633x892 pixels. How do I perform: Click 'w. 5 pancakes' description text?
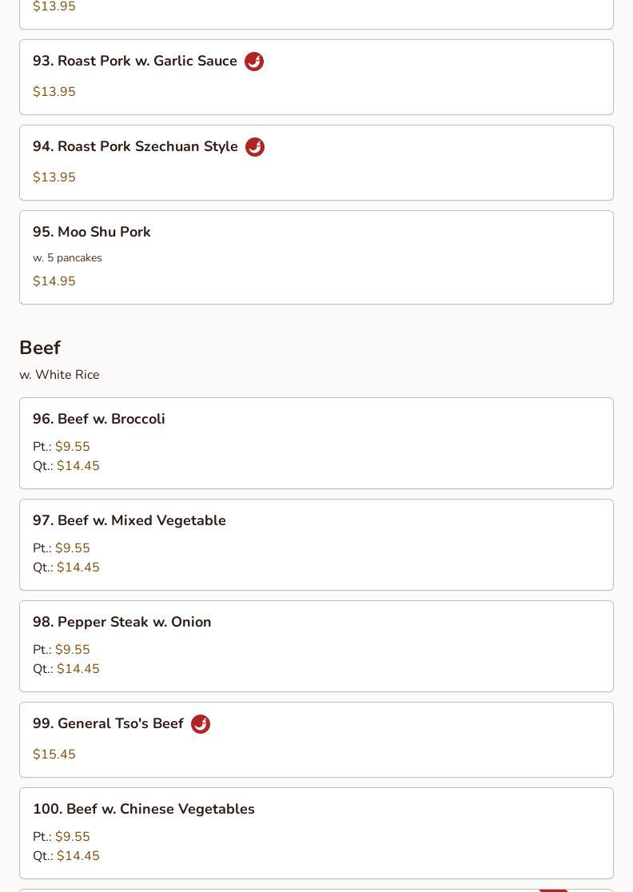(67, 257)
